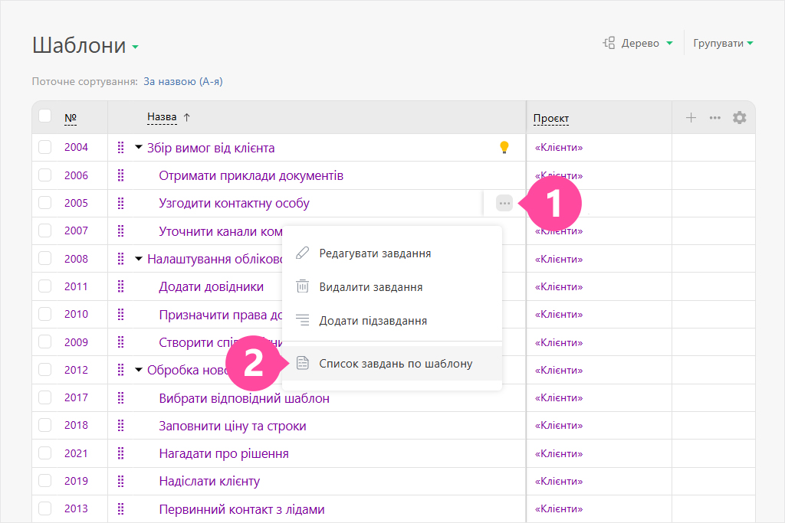The width and height of the screenshot is (785, 523).
Task: Click the pencil icon for Редагувати завдання
Action: [303, 253]
